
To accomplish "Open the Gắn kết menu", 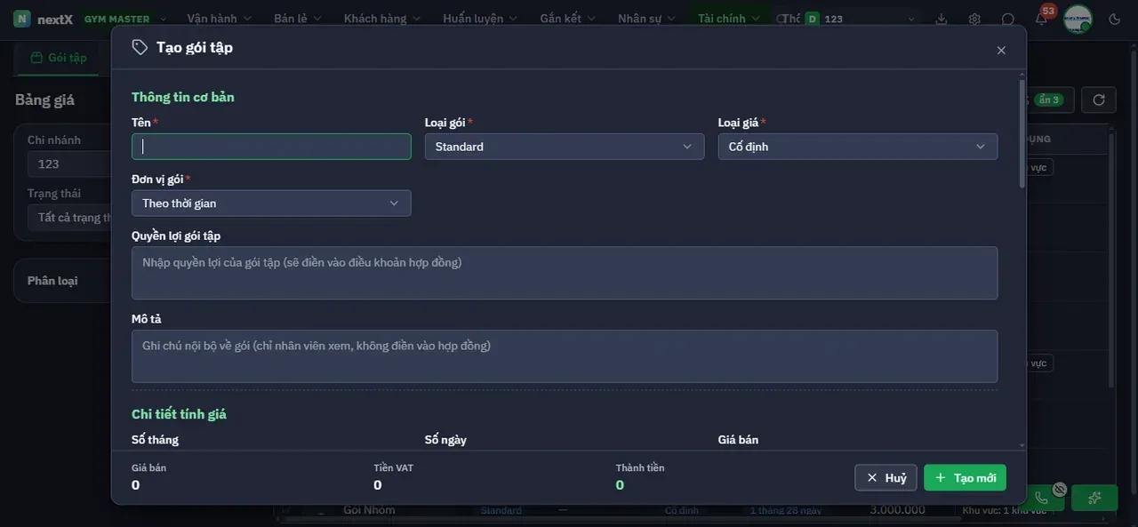I will 567,19.
